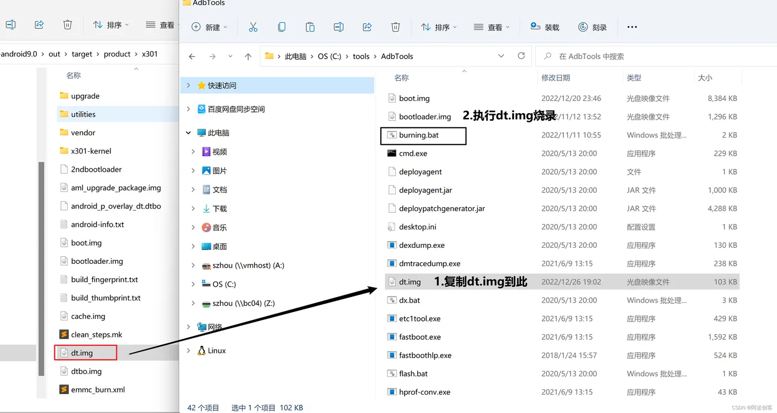Viewport: 777px width, 413px height.
Task: Sort by the 大小 column header
Action: 705,78
